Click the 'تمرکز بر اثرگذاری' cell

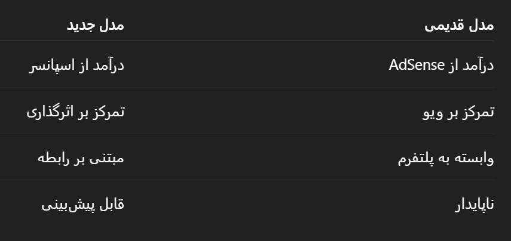[x=75, y=112]
